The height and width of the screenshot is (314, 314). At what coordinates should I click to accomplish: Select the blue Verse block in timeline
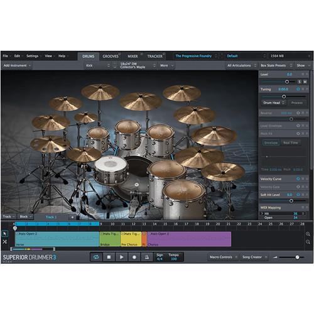pos(57,239)
